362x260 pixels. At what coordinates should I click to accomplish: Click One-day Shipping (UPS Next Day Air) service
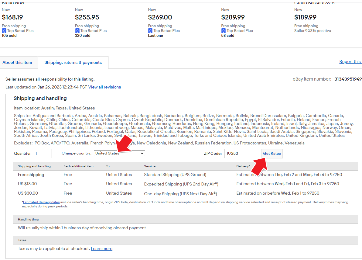coord(180,193)
